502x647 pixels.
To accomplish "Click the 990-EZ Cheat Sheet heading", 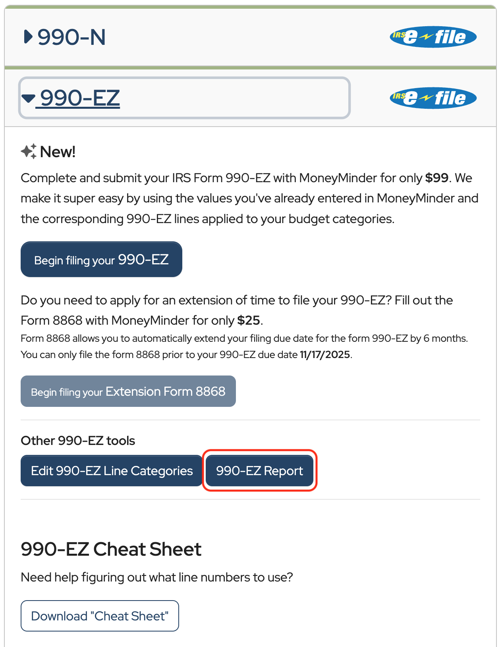I will [x=111, y=549].
